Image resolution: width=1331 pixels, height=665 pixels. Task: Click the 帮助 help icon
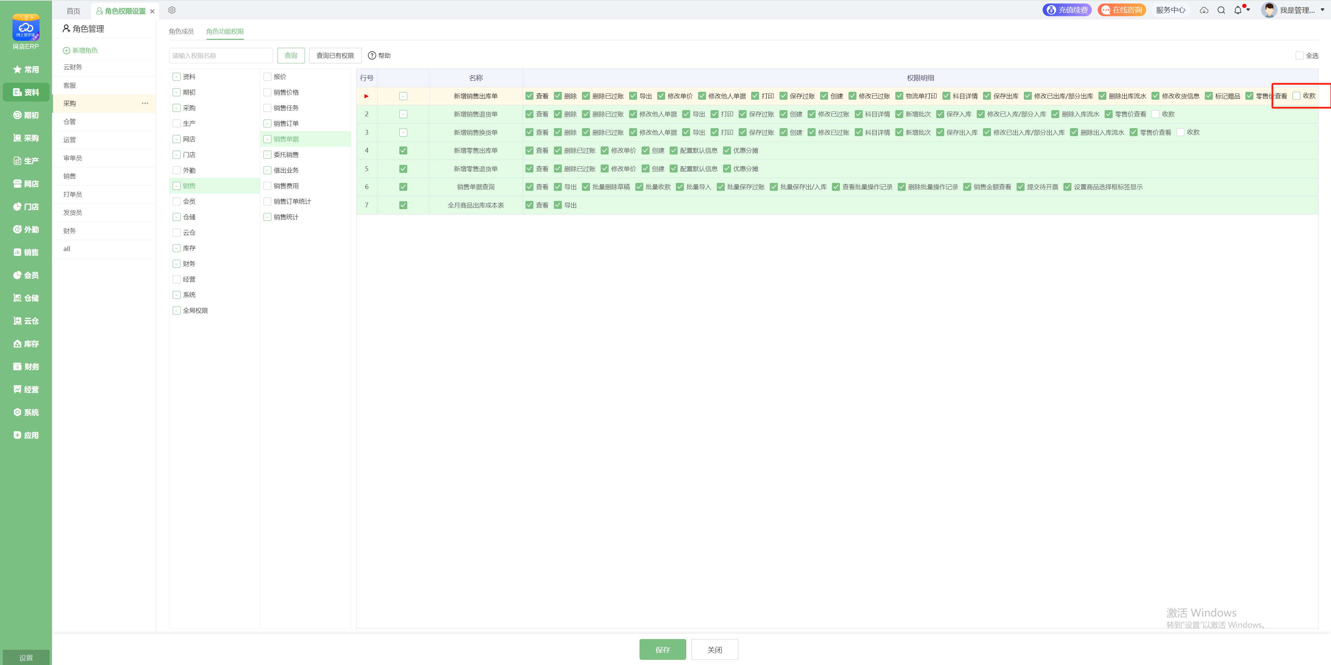(x=372, y=55)
